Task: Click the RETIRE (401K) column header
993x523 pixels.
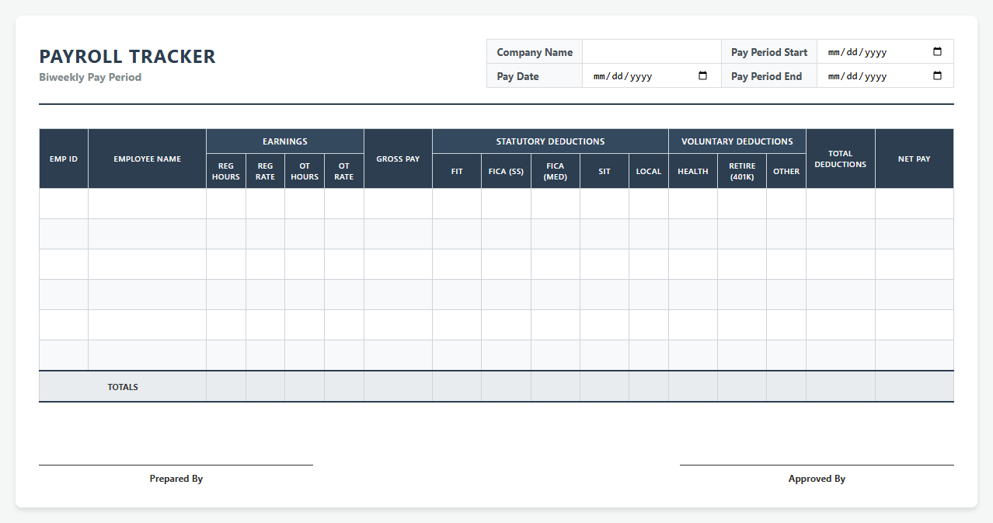Action: click(742, 171)
